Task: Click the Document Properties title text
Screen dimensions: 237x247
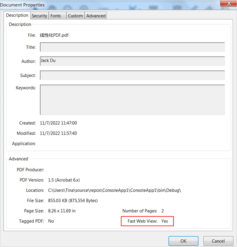Action: [22, 5]
